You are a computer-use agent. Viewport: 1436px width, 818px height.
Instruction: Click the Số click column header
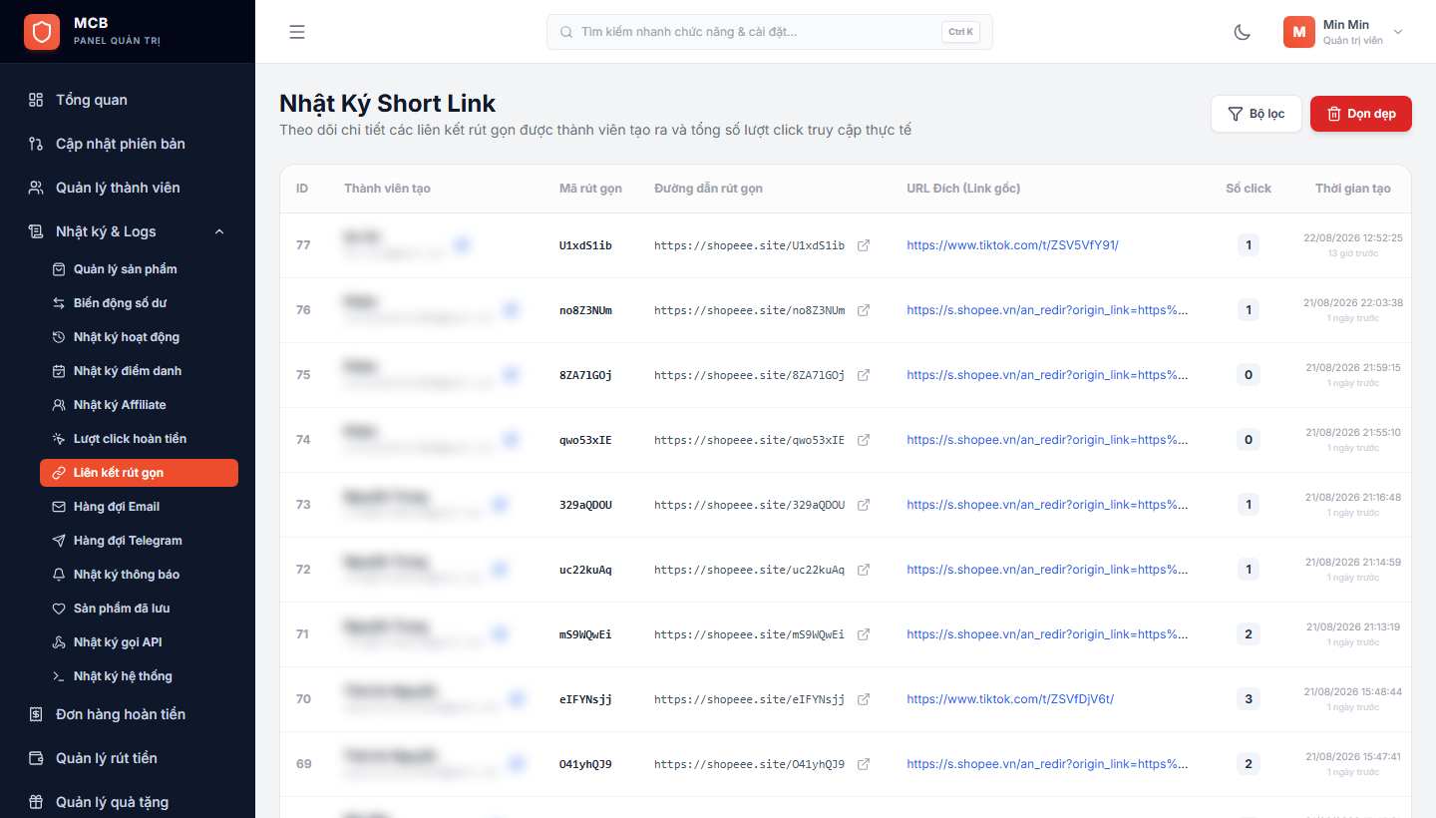click(1249, 189)
